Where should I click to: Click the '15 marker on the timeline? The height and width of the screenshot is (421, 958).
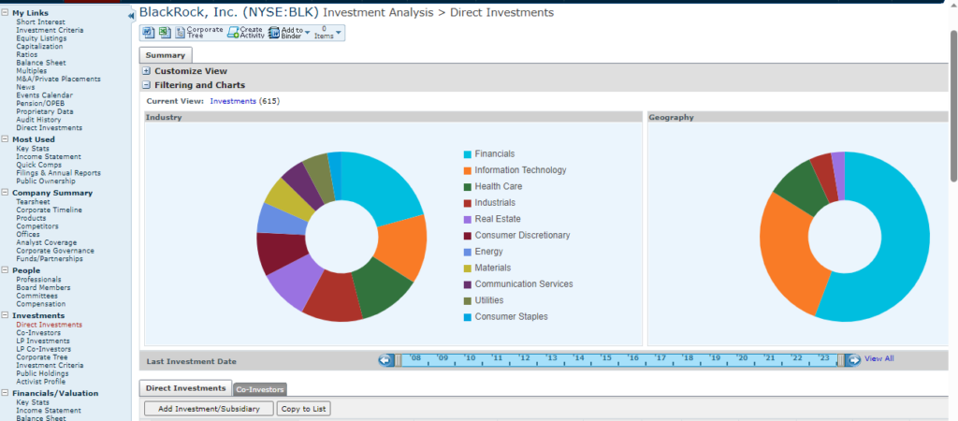(605, 358)
